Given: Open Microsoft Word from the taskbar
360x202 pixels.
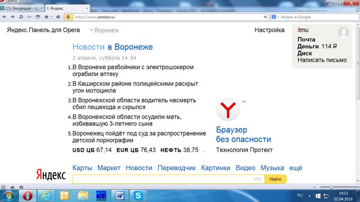Looking at the screenshot, I should 119,195.
